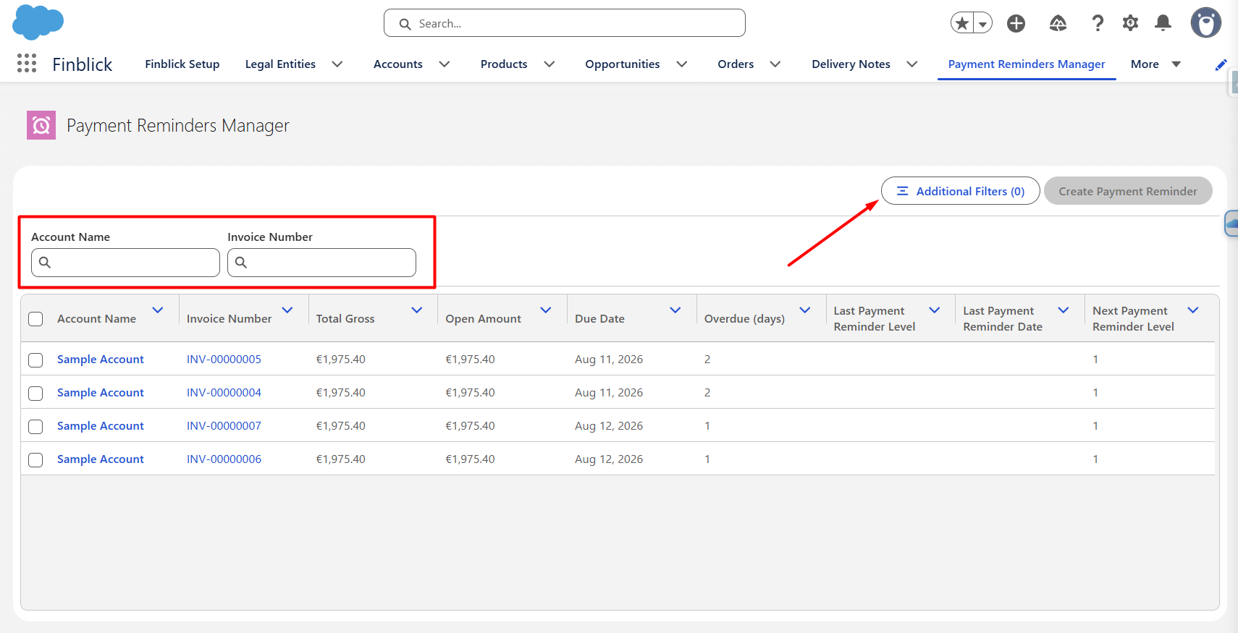Click the Account Name filter field
The height and width of the screenshot is (633, 1238).
pyautogui.click(x=125, y=263)
